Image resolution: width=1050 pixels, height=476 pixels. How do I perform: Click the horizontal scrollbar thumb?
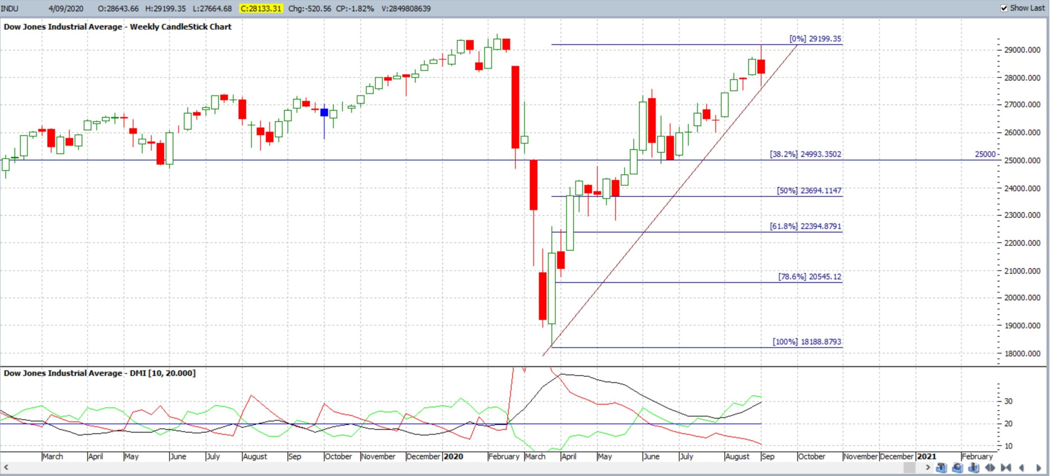[x=909, y=467]
